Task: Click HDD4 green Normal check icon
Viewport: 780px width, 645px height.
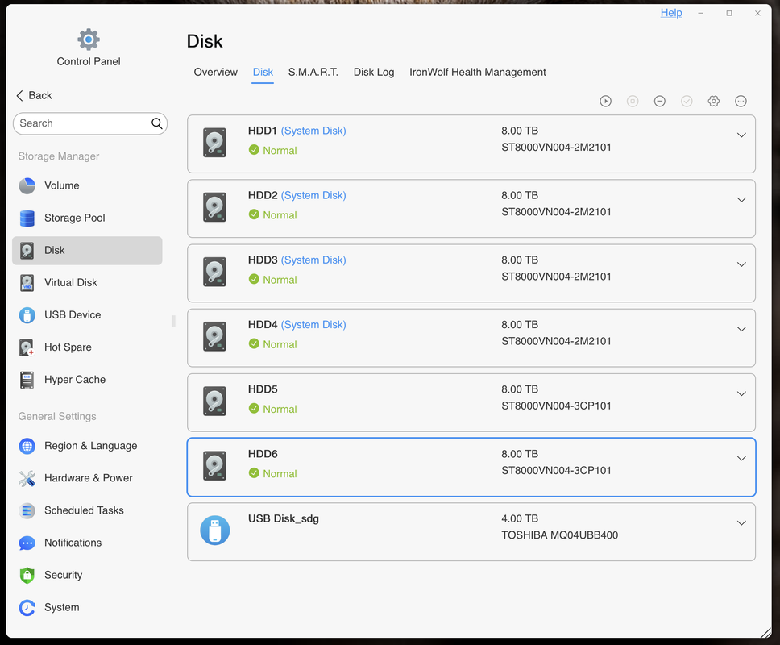Action: point(254,344)
